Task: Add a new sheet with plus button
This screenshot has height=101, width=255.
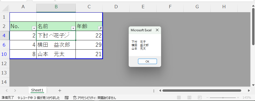Action: click(60, 90)
